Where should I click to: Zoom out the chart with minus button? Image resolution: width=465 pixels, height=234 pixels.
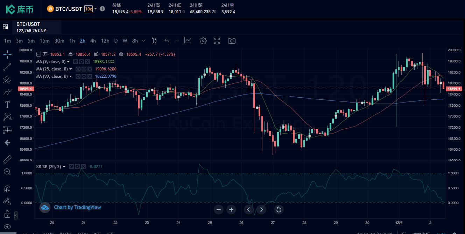click(219, 210)
